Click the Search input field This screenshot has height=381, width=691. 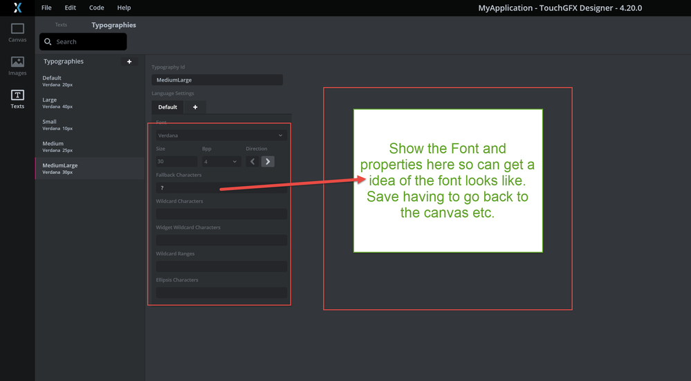coord(83,41)
